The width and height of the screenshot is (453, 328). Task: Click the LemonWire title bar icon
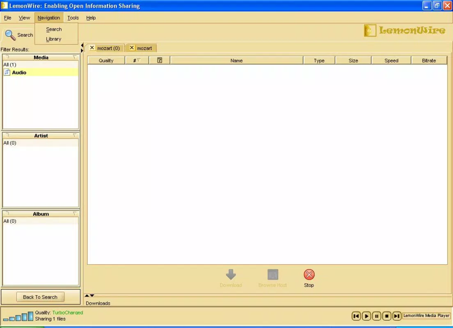[x=5, y=5]
